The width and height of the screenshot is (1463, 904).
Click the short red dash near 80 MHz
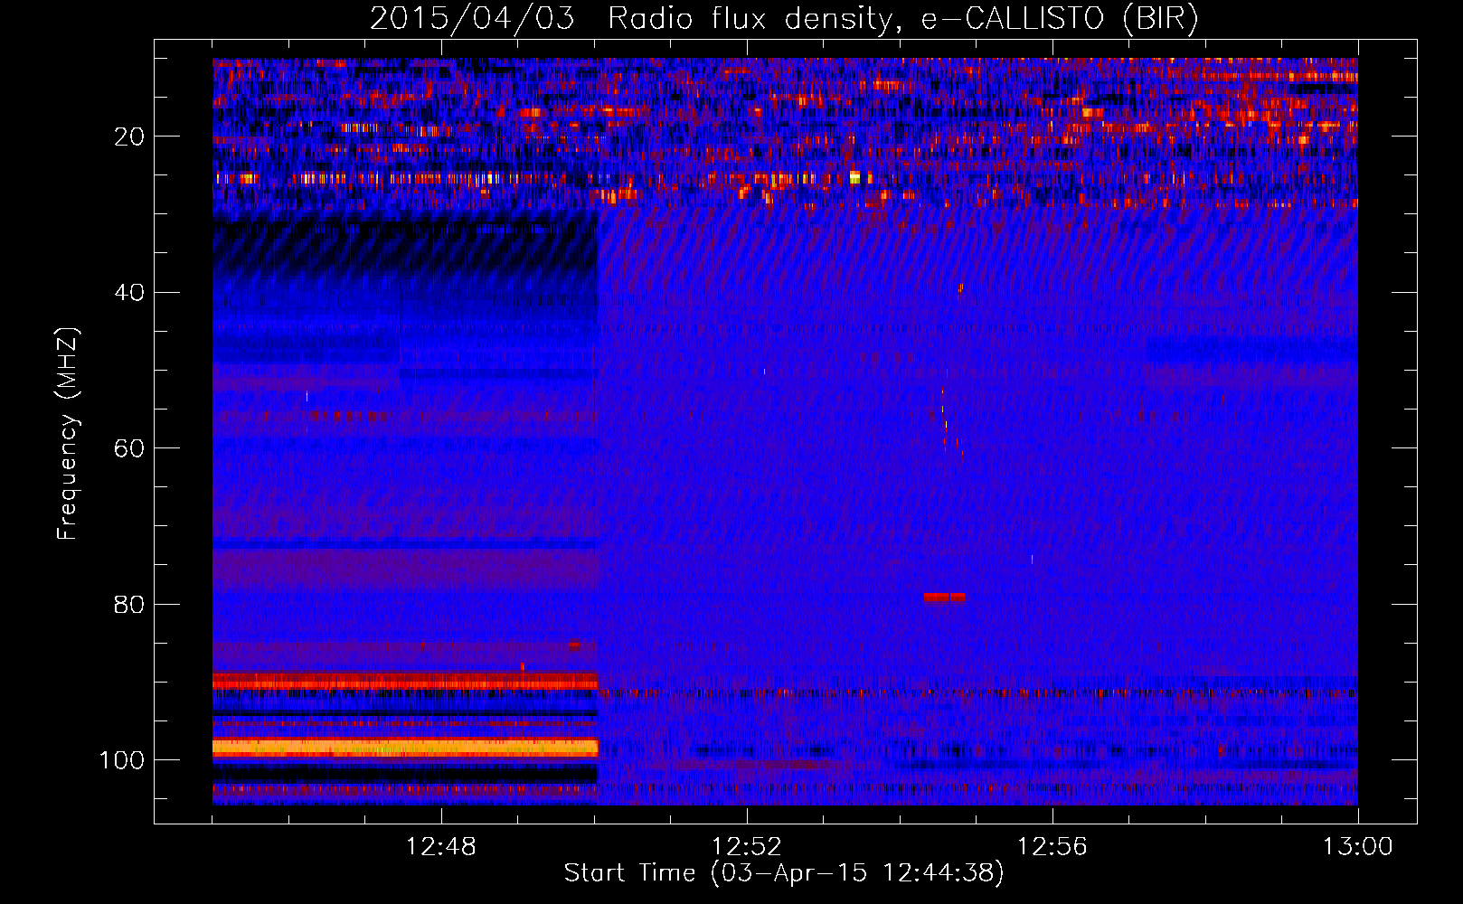pyautogui.click(x=944, y=598)
